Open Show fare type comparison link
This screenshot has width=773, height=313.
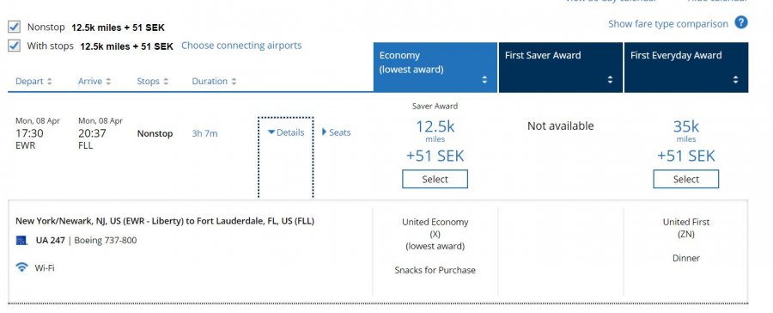pos(668,24)
